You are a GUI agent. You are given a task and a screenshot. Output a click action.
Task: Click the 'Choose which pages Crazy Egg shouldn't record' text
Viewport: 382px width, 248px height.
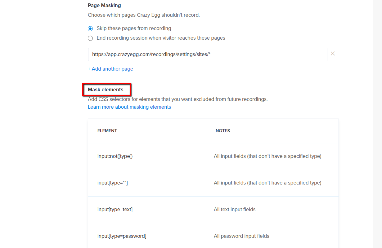tap(144, 15)
